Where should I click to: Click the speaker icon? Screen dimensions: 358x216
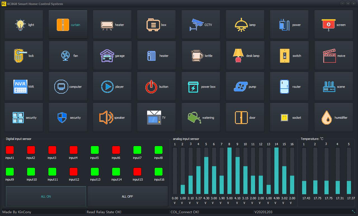(x=106, y=118)
